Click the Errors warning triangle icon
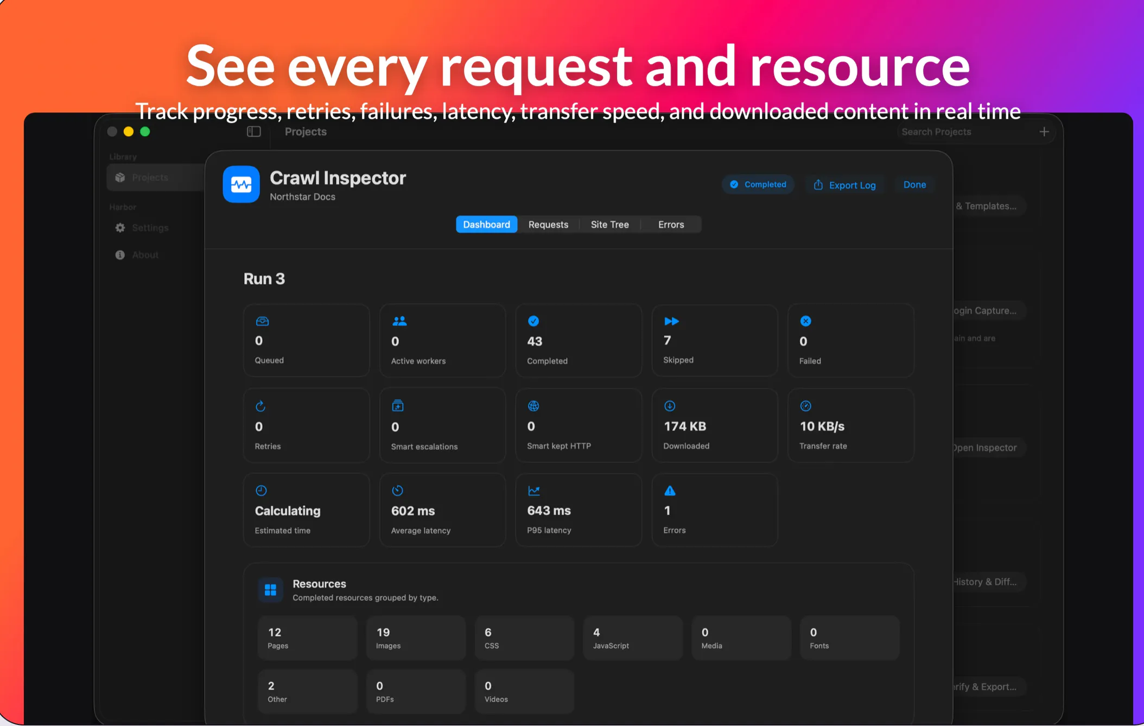The image size is (1144, 726). tap(670, 491)
